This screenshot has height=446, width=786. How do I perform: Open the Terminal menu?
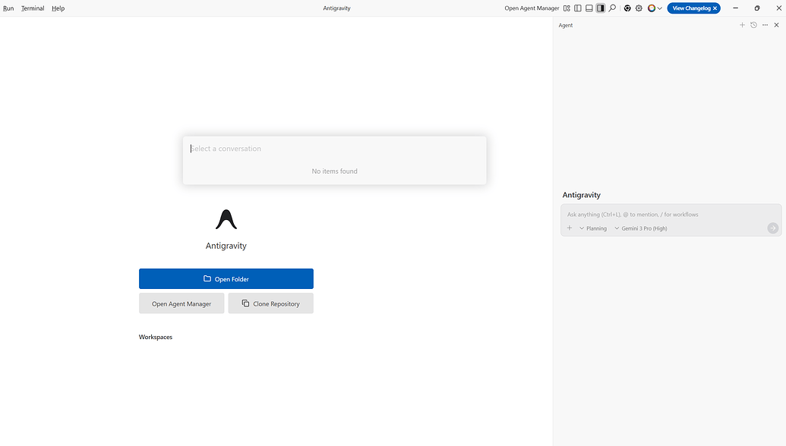[33, 8]
